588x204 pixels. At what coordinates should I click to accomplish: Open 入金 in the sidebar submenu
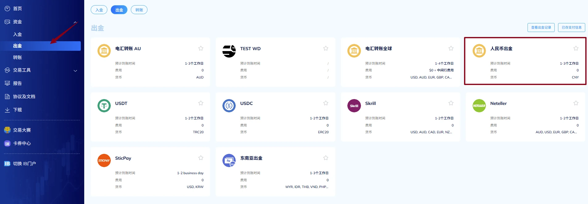click(x=18, y=34)
